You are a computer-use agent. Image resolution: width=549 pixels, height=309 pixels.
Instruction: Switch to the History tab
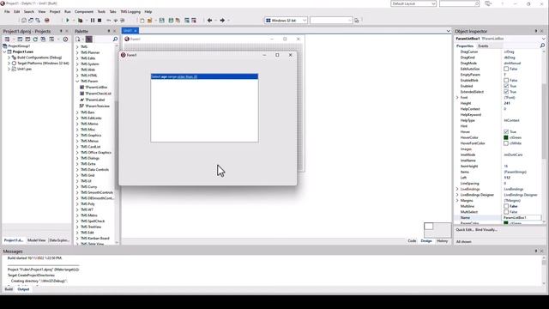(443, 240)
